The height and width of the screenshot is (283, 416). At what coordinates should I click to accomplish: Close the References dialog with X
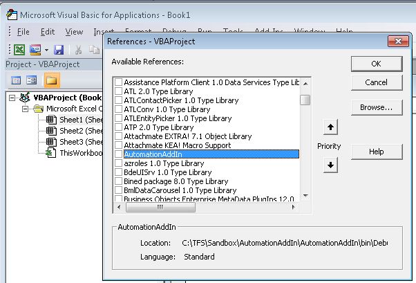398,42
